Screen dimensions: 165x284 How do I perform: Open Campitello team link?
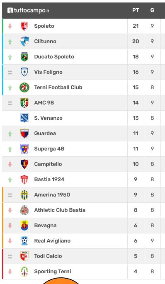[x=48, y=164]
